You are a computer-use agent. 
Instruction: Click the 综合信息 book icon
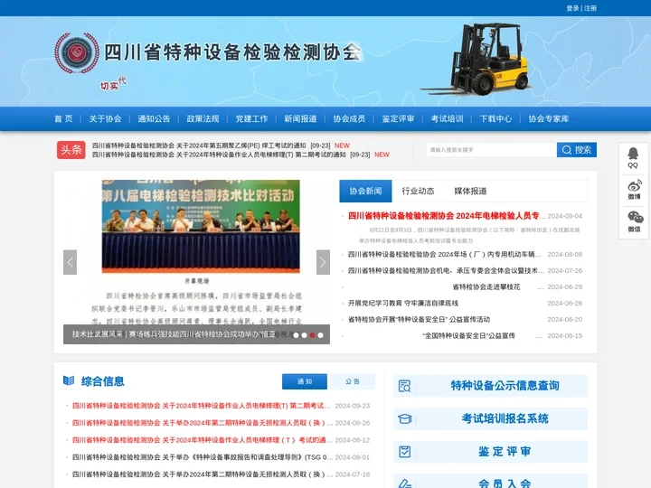point(69,380)
